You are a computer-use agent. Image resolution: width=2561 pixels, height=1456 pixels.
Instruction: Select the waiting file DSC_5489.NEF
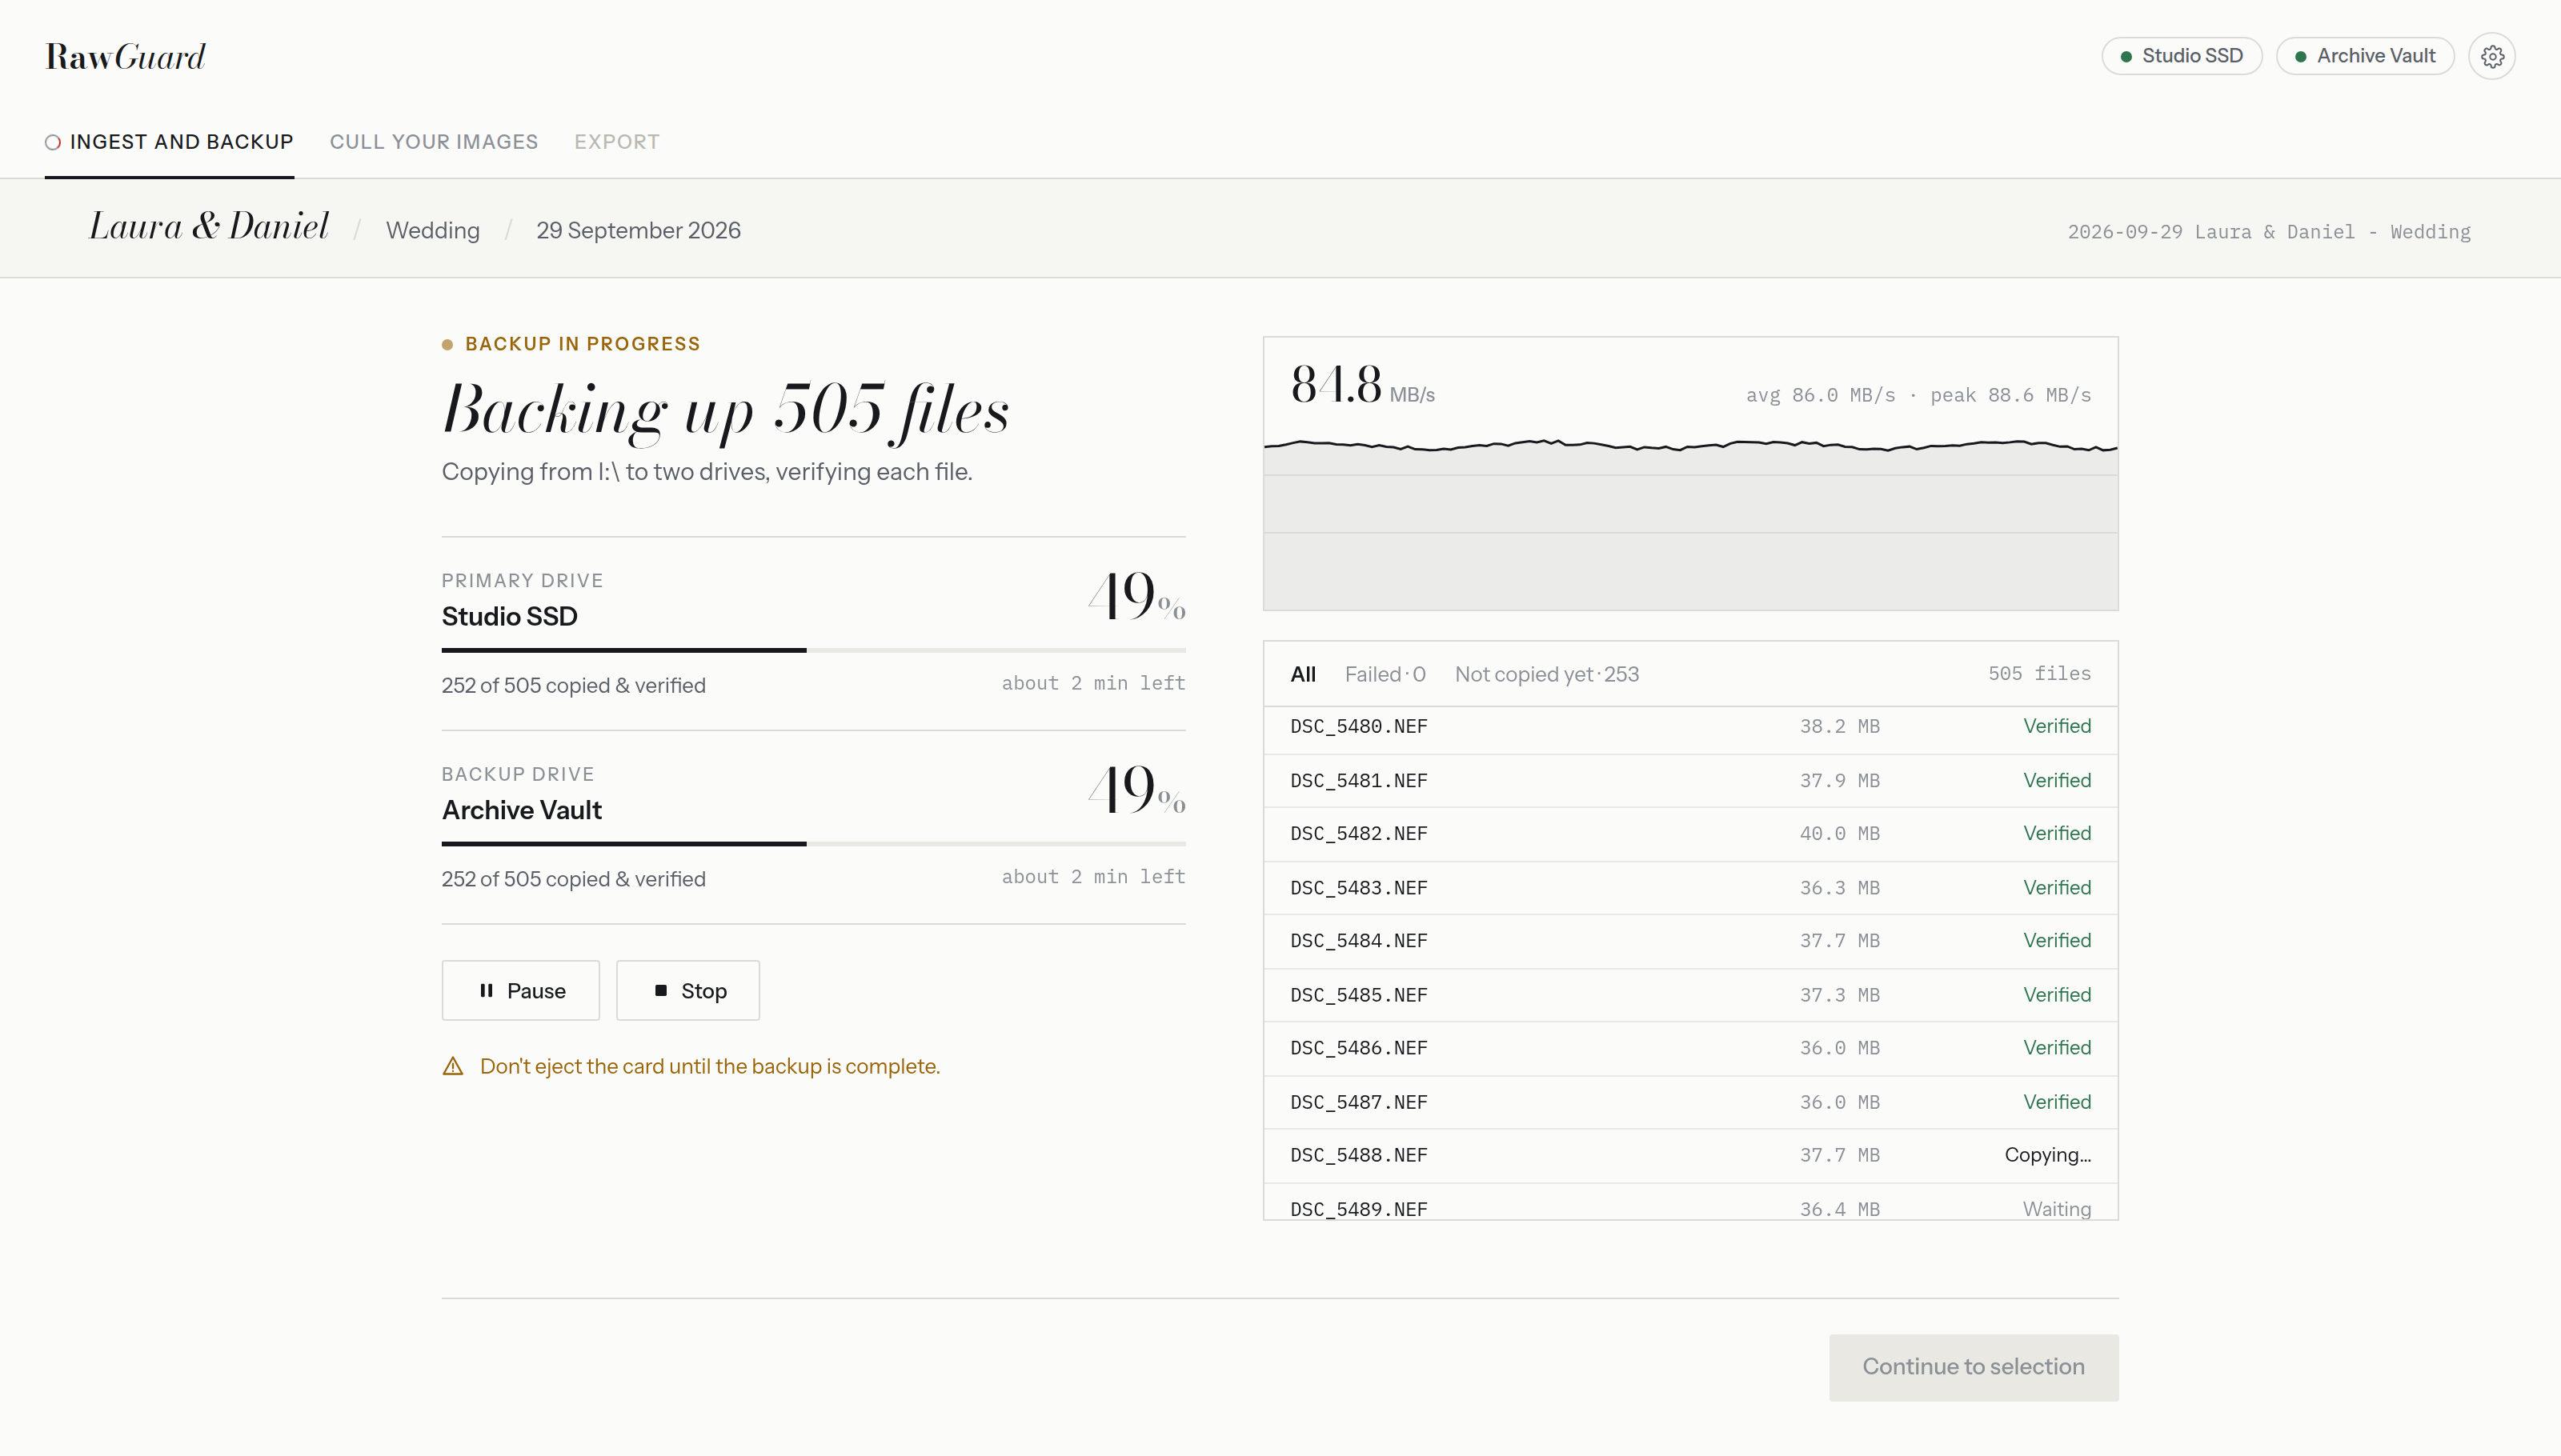(x=1689, y=1202)
